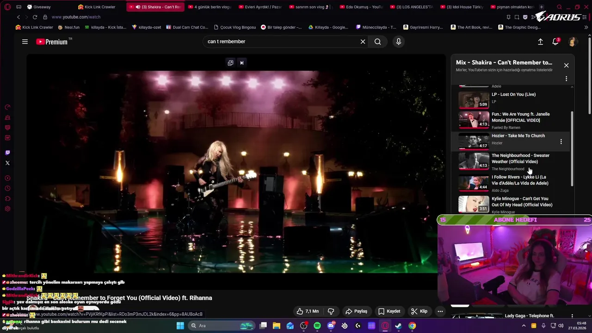Image resolution: width=592 pixels, height=333 pixels.
Task: Switch to the LOS ANGELES tab
Action: click(412, 7)
